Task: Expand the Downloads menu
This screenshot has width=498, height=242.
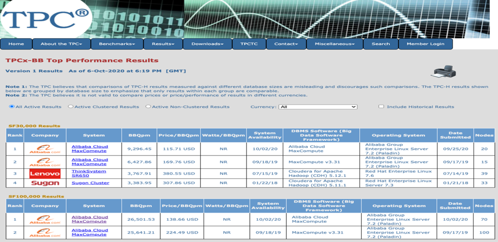Action: pos(207,44)
